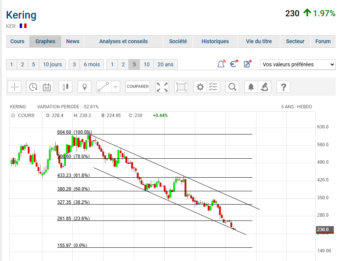Expand the drawing tools dropdown arrow

[116, 87]
